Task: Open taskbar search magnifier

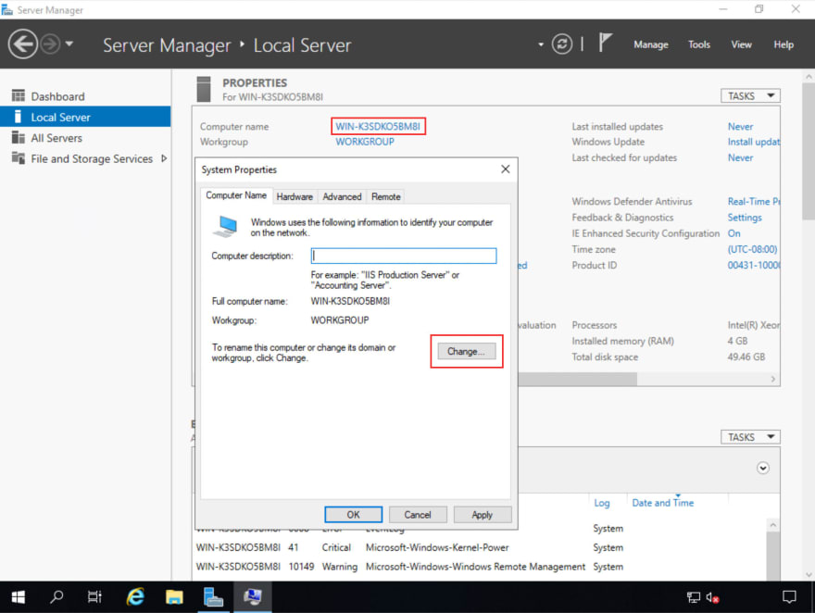Action: tap(56, 597)
